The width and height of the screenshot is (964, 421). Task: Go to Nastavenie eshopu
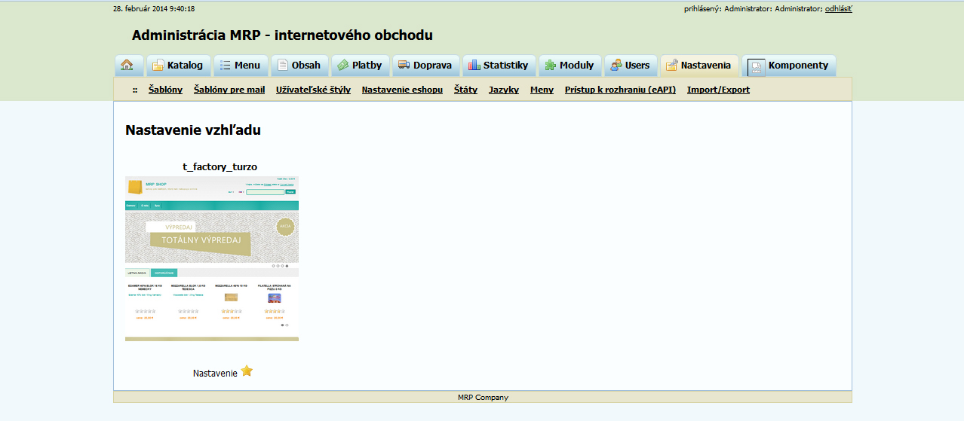click(x=402, y=90)
